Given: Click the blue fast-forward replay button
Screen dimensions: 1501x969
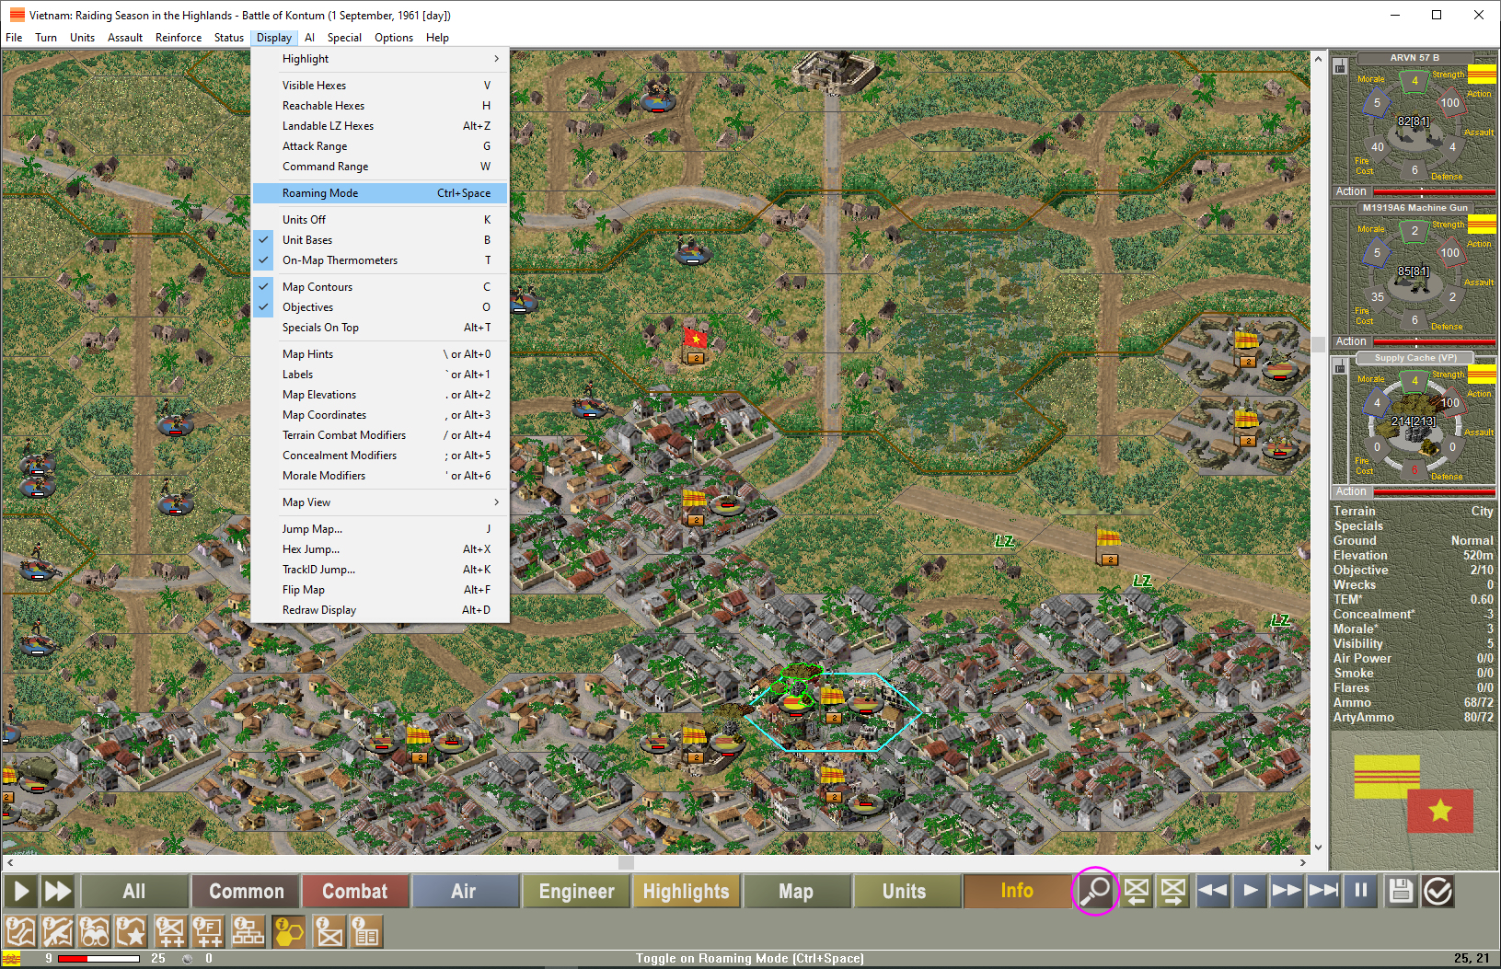Looking at the screenshot, I should coord(1287,891).
